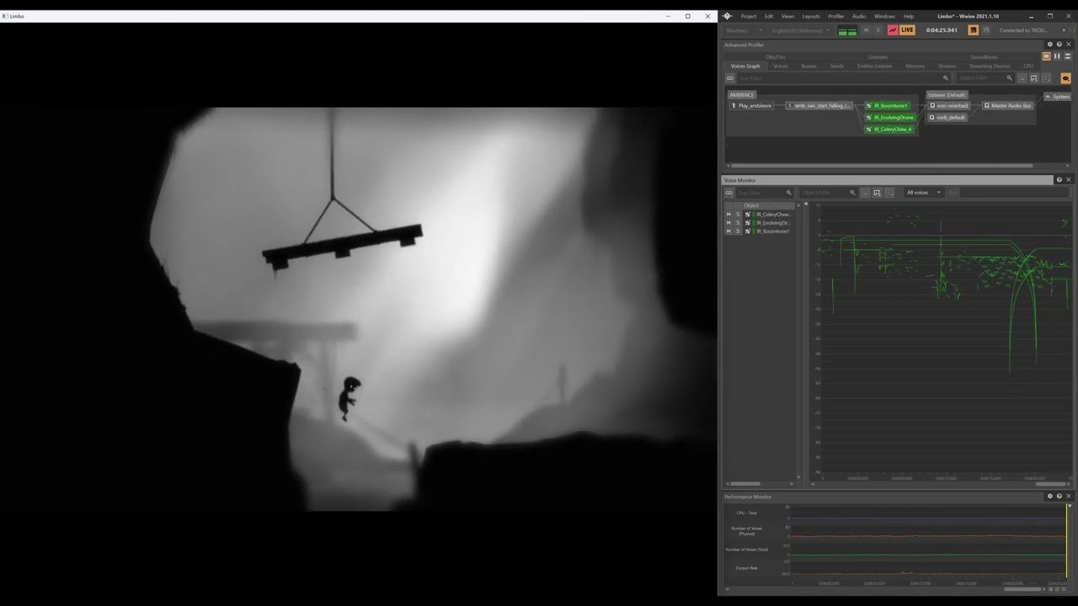Click the filter-by-selection icon in Voice Monitor
The width and height of the screenshot is (1078, 606).
877,193
